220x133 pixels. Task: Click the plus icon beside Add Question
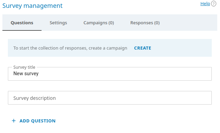coord(14,121)
